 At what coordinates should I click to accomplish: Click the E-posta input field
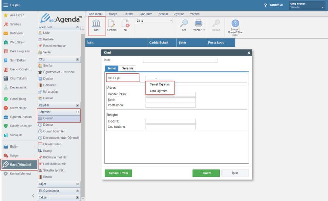171,121
